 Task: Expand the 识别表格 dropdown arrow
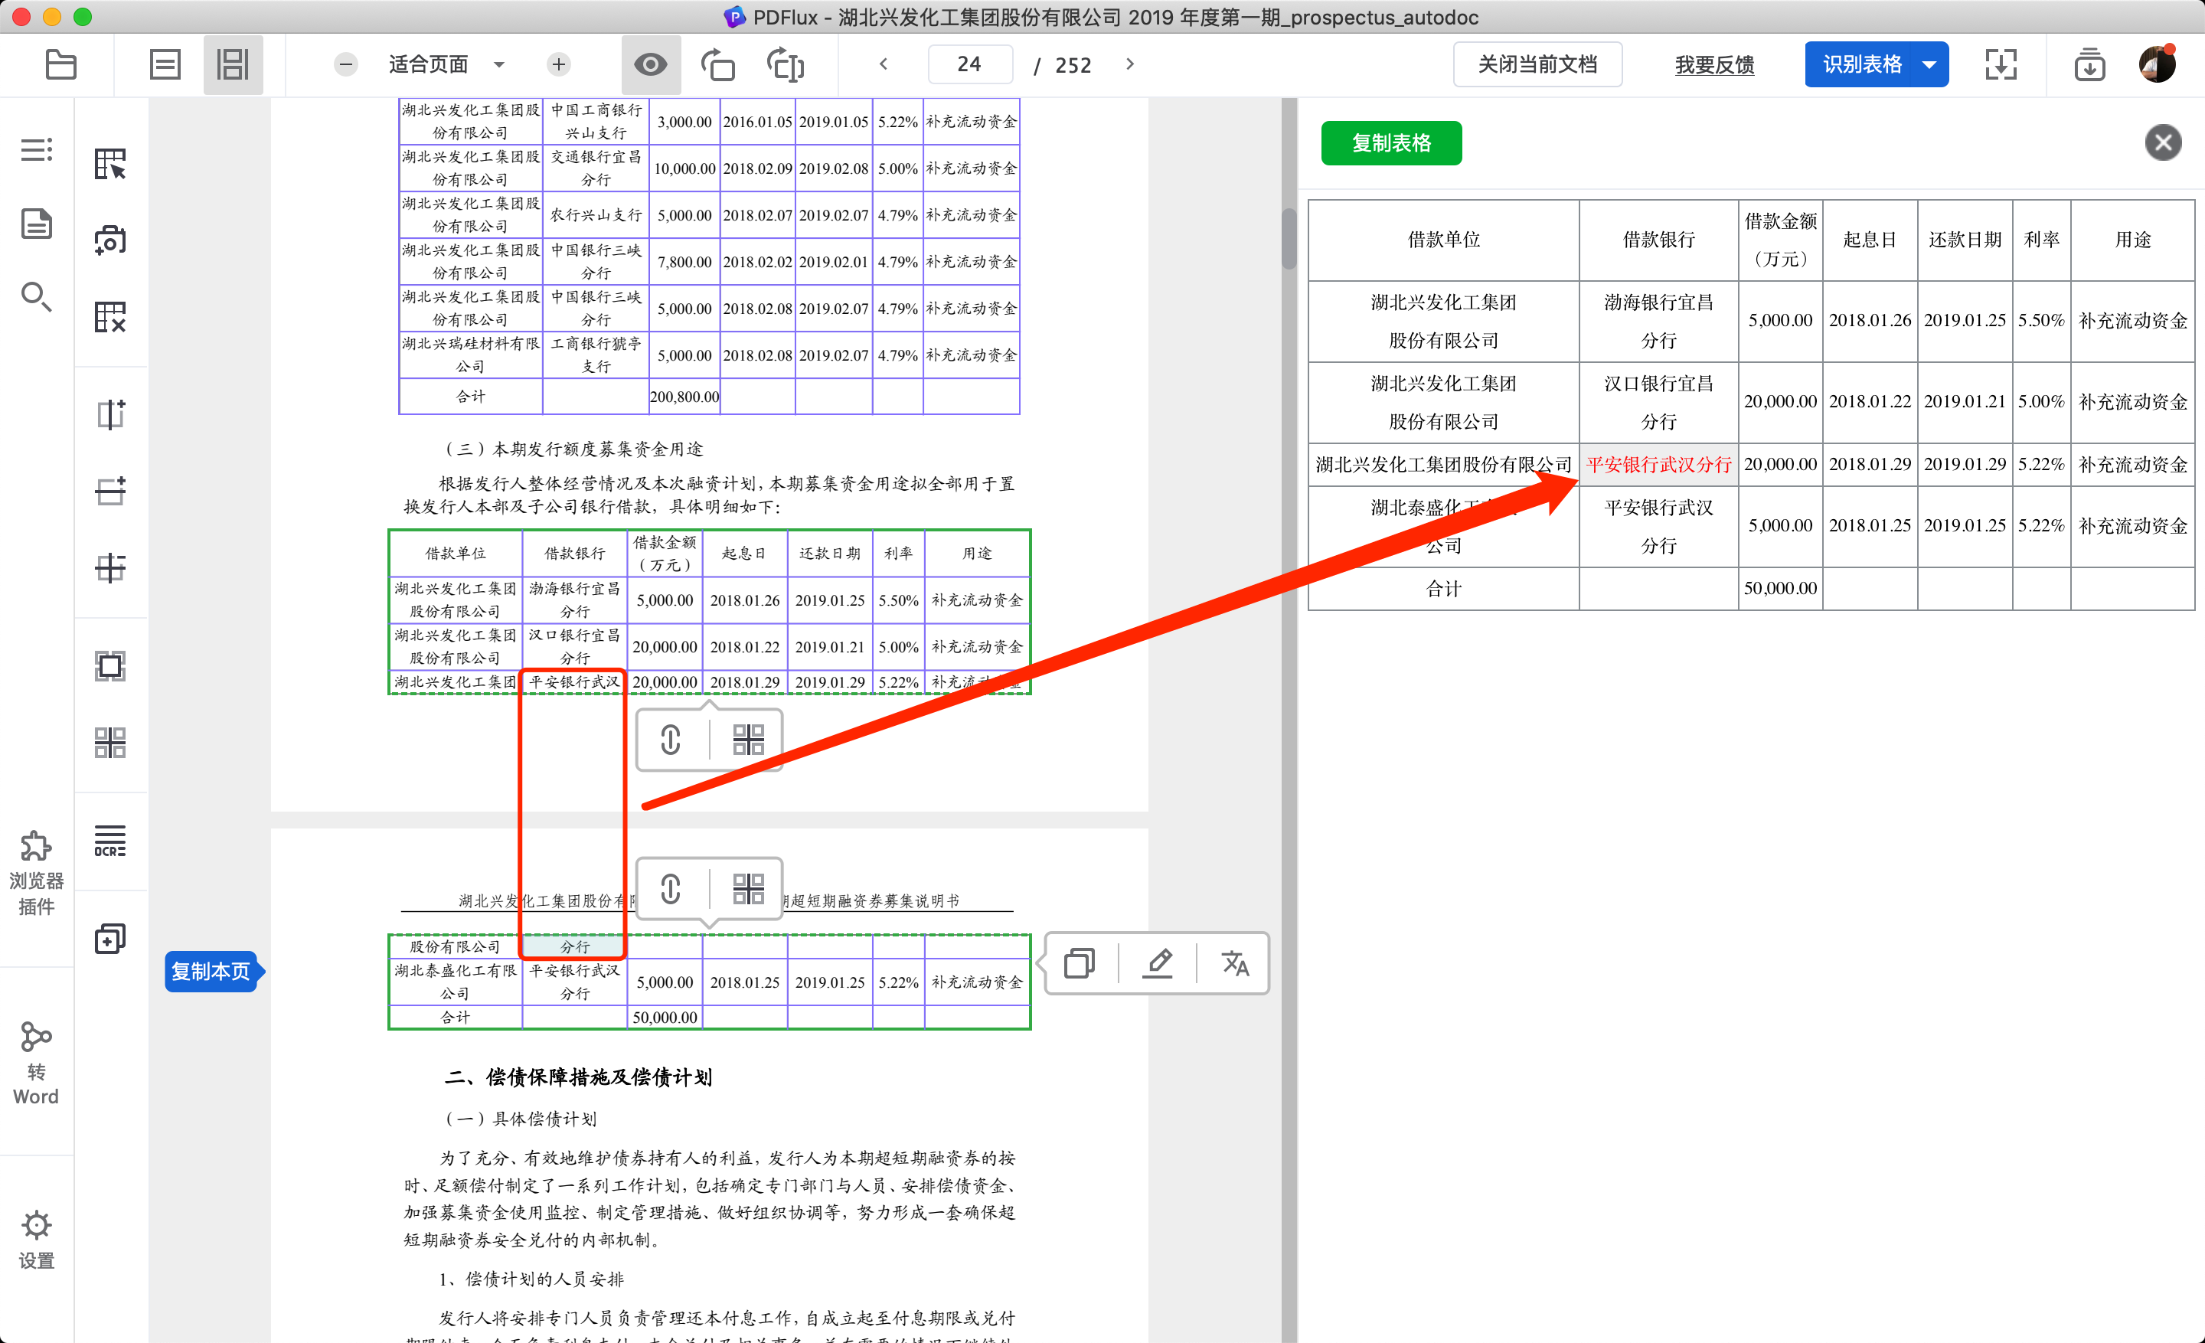click(x=1929, y=64)
